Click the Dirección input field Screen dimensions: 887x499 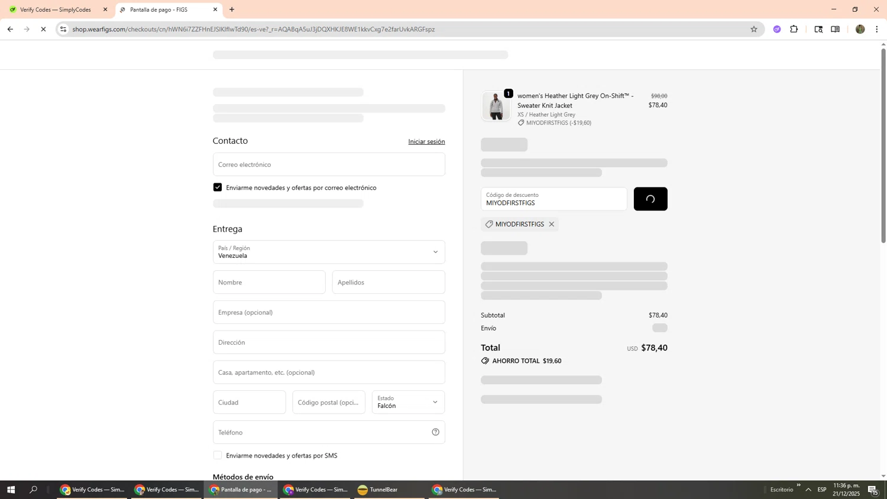(329, 342)
